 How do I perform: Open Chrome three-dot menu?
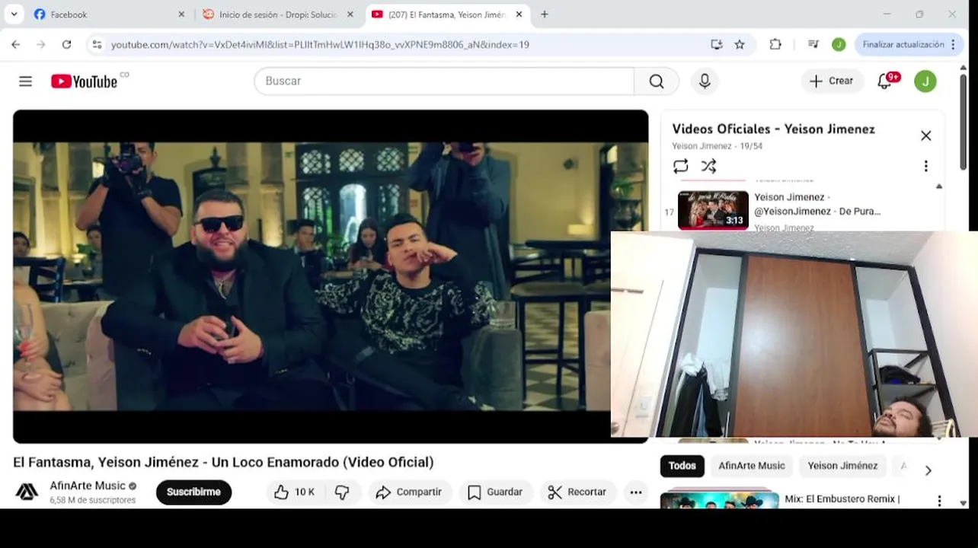click(952, 45)
